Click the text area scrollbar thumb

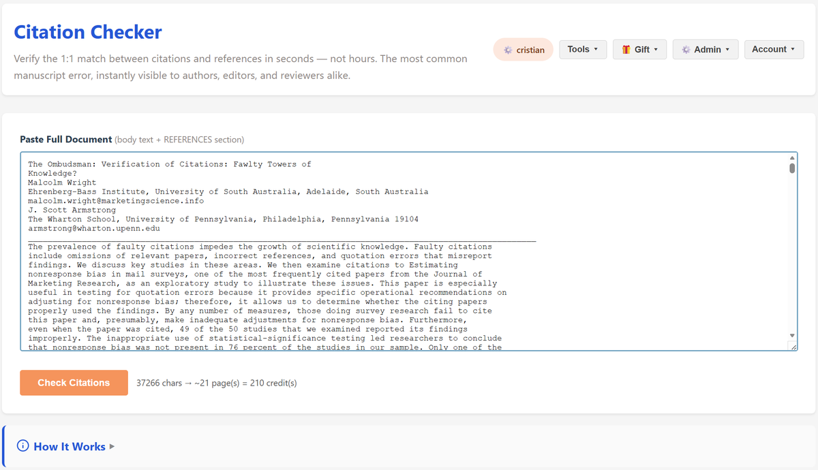[x=791, y=168]
